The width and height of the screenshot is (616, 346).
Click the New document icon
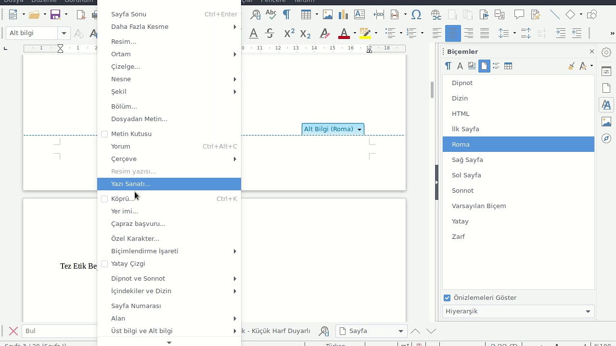pyautogui.click(x=13, y=15)
